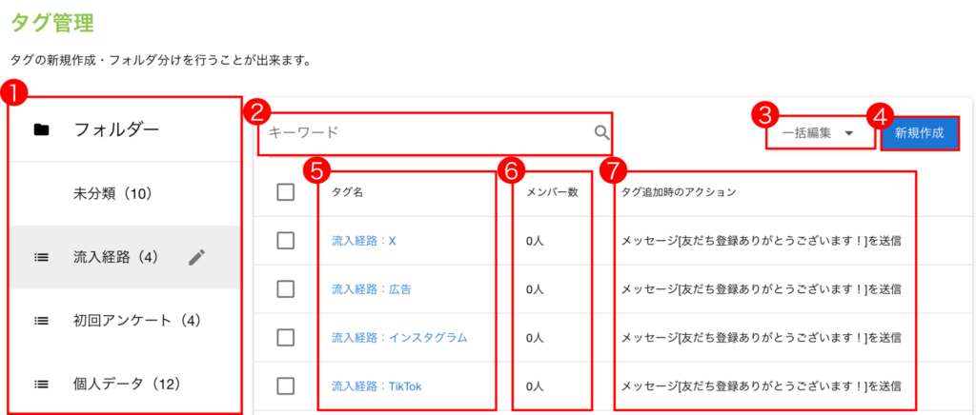This screenshot has height=415, width=976.
Task: Check the box for 流入経路：広告
Action: coord(285,288)
